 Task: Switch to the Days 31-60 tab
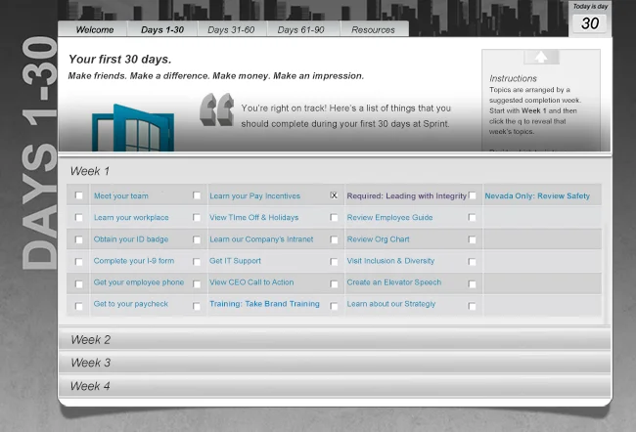[231, 29]
